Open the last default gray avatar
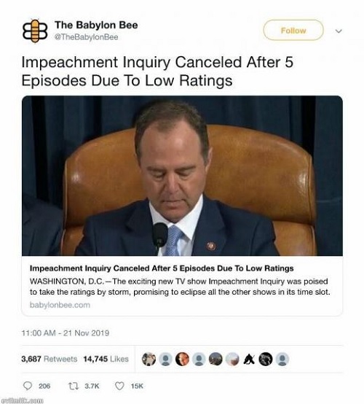The height and width of the screenshot is (404, 364). coord(282,359)
